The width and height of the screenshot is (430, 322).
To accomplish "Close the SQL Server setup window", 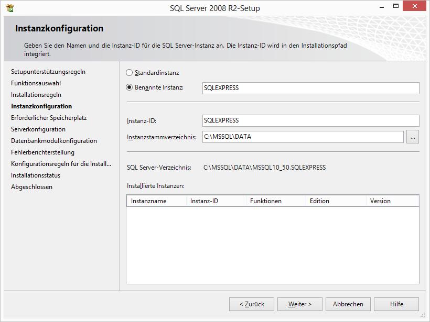I will (414, 6).
